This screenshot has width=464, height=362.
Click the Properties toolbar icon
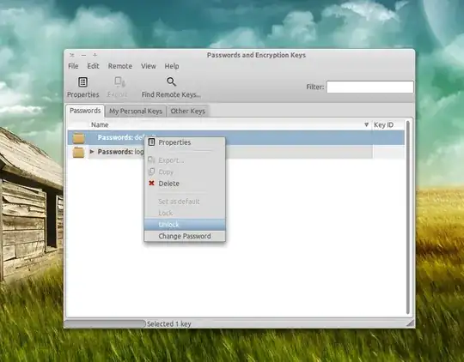pyautogui.click(x=82, y=82)
